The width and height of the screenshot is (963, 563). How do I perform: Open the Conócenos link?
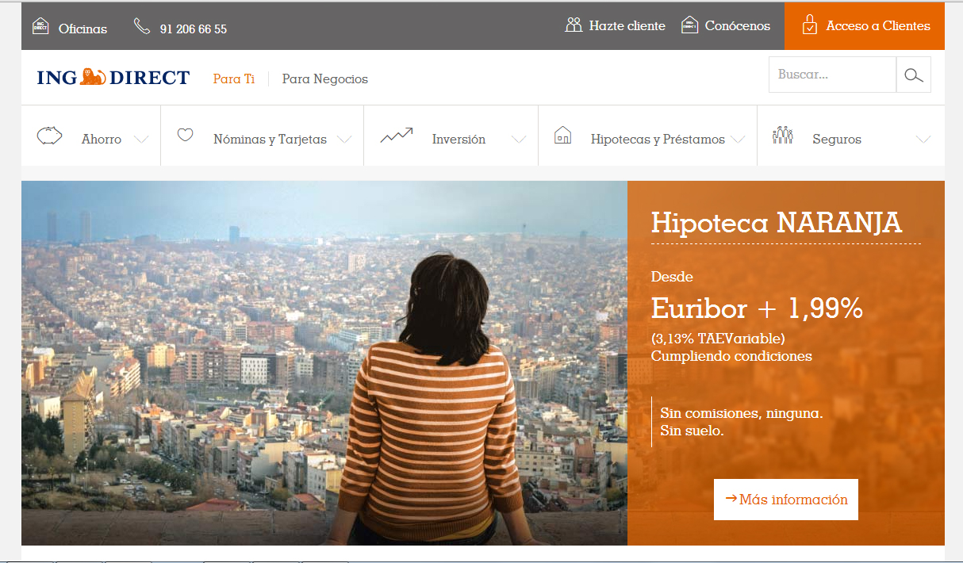[x=737, y=26]
